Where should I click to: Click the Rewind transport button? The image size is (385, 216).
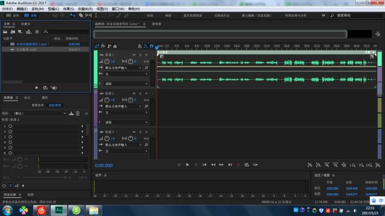(213, 165)
